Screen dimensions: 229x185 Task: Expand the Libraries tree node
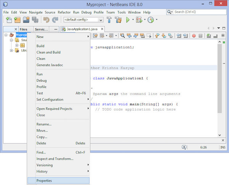(x=11, y=50)
